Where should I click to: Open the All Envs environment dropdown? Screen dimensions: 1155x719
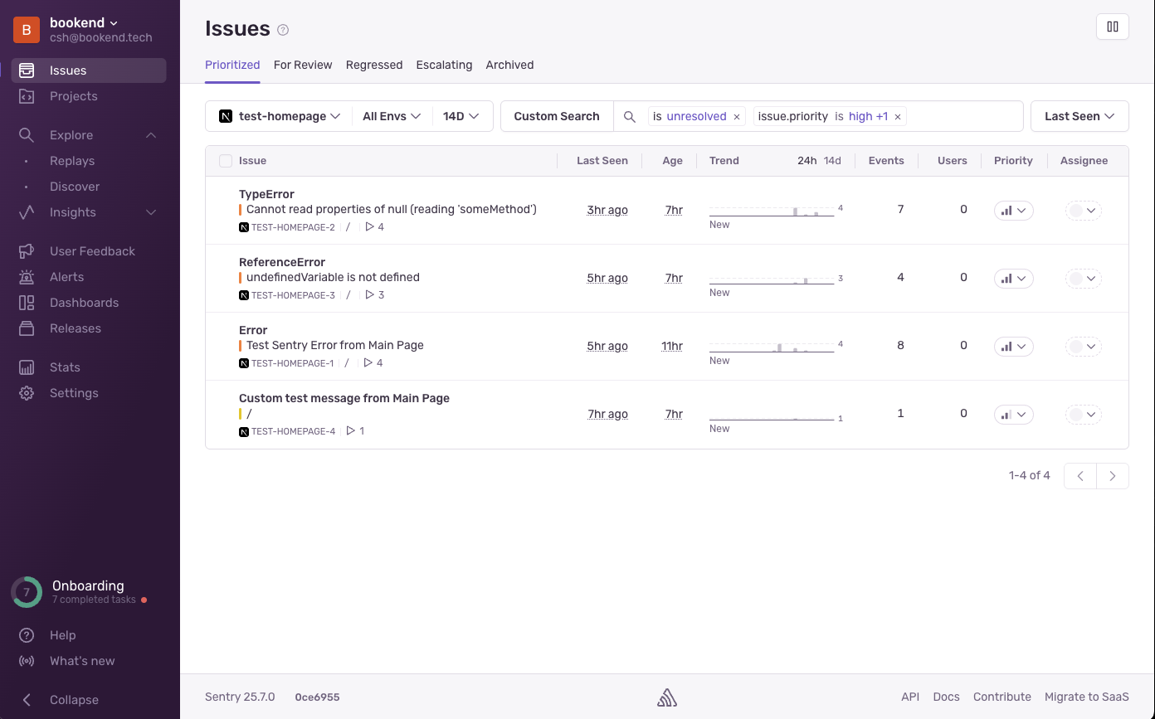click(x=391, y=116)
